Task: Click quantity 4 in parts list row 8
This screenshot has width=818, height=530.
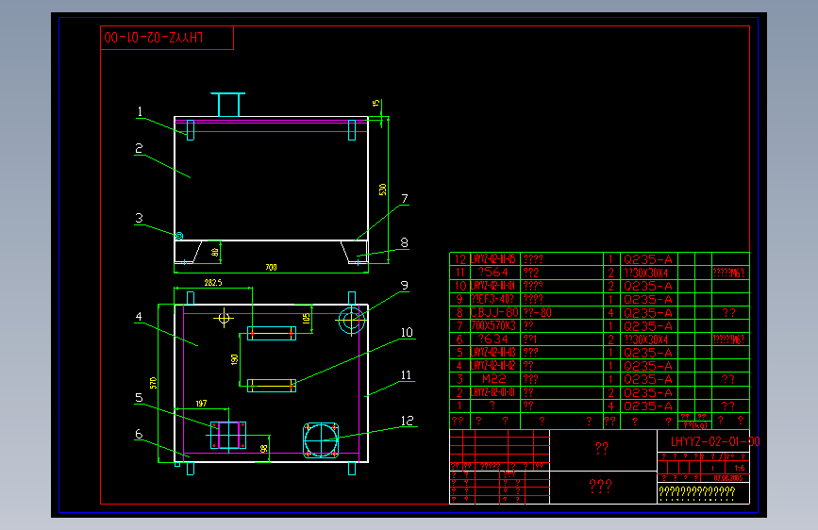Action: pyautogui.click(x=610, y=312)
